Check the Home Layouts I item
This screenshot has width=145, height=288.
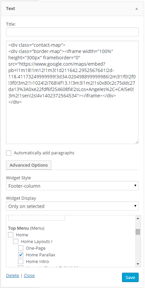[x=16, y=241]
